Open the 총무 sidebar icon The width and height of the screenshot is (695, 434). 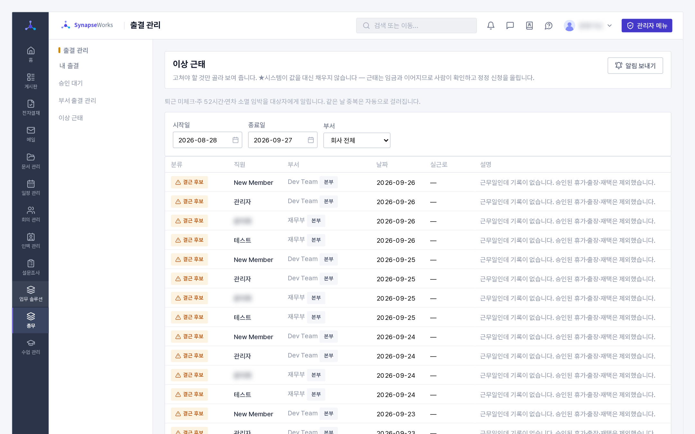(31, 320)
